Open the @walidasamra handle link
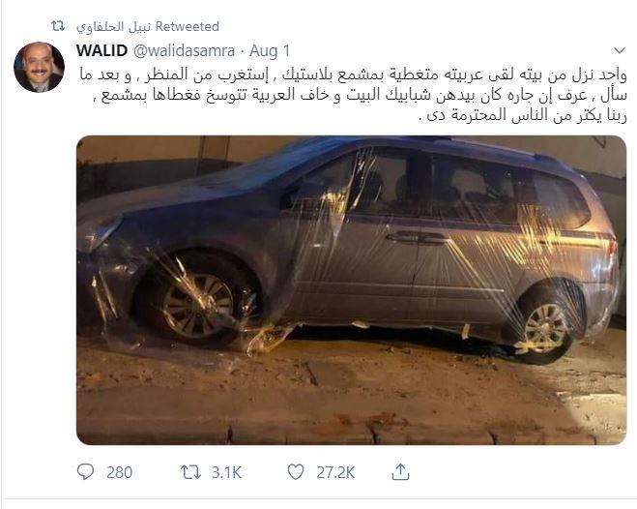 click(184, 51)
